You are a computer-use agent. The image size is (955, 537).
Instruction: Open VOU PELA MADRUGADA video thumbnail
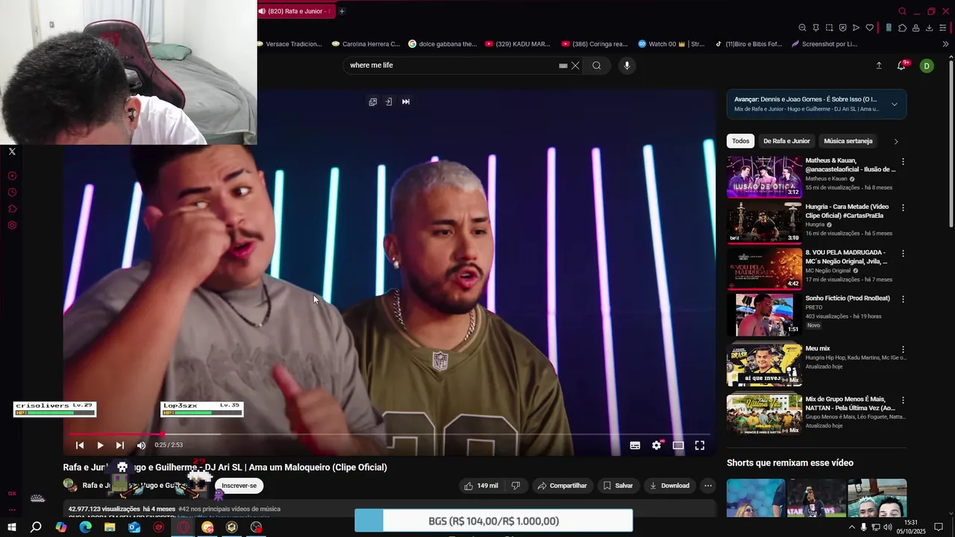[764, 268]
